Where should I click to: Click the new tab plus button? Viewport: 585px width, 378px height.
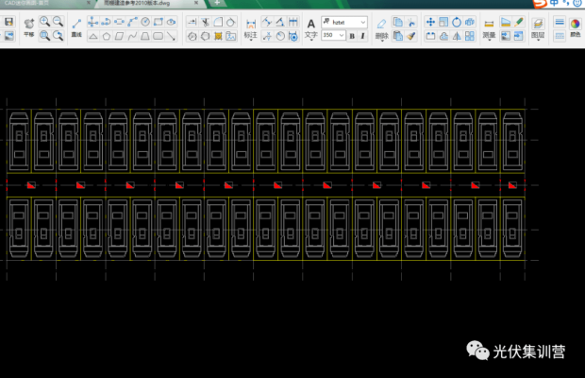tap(217, 4)
